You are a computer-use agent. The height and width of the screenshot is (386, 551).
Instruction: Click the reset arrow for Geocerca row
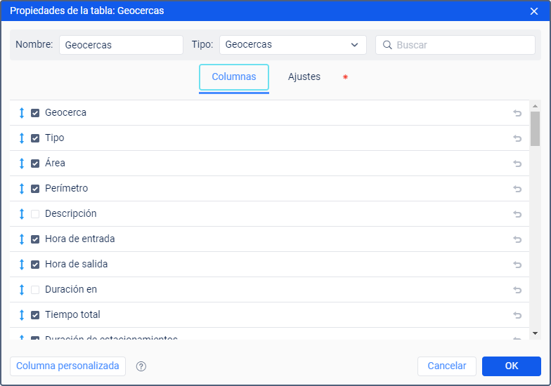(517, 113)
